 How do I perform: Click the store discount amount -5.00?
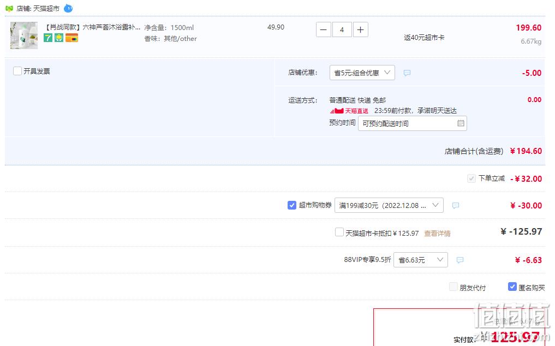tap(532, 73)
